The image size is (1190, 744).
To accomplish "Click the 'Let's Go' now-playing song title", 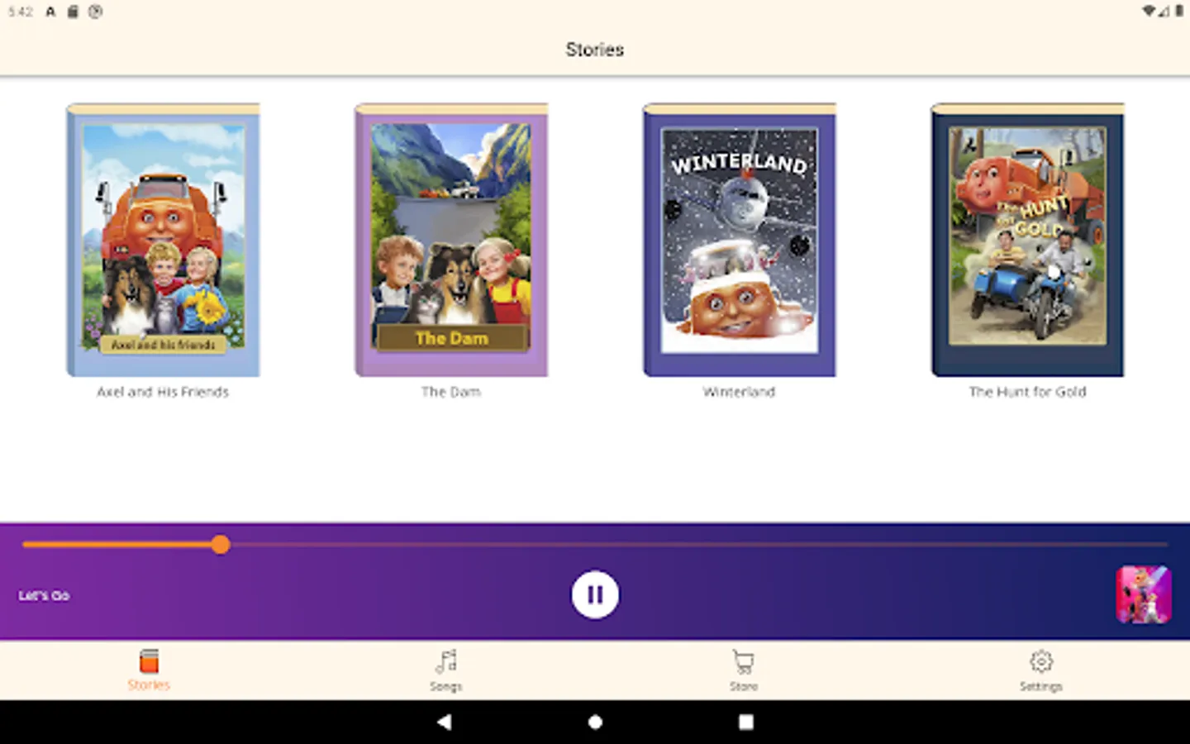I will (x=44, y=595).
